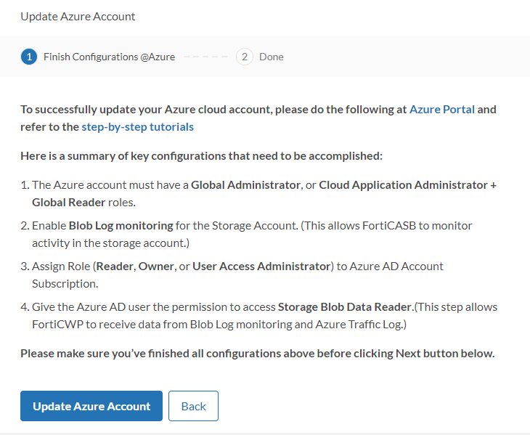
Task: Click the Owner role bold text
Action: pyautogui.click(x=157, y=267)
